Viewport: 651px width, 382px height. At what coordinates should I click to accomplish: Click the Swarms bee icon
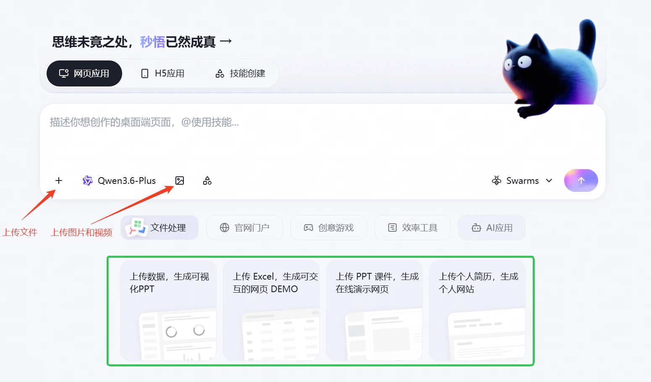(497, 181)
